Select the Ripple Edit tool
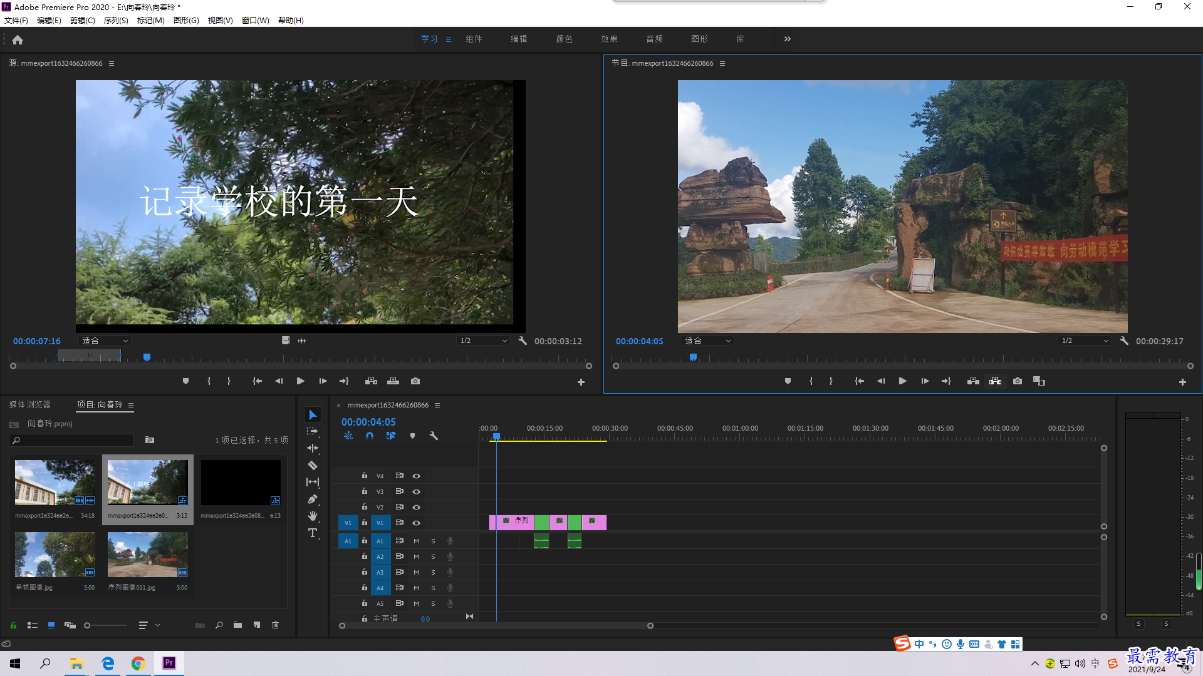Viewport: 1203px width, 676px height. tap(313, 448)
